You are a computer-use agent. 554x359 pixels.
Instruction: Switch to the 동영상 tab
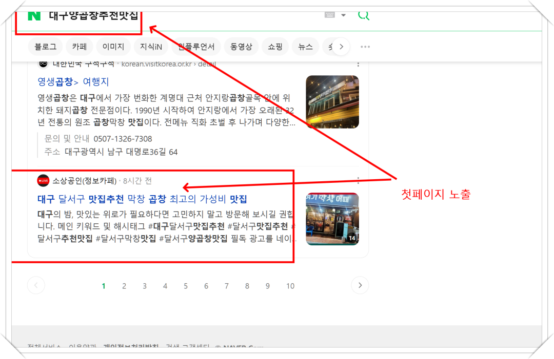tap(241, 47)
